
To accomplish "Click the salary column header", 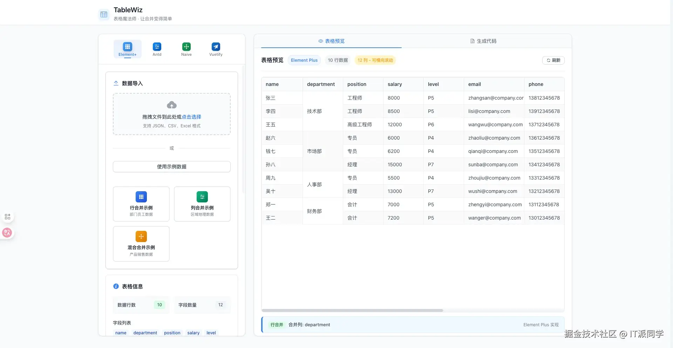I will pyautogui.click(x=395, y=84).
